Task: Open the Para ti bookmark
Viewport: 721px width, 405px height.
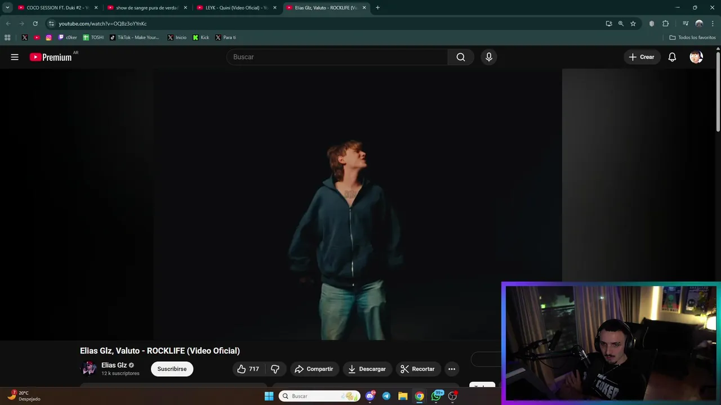Action: pyautogui.click(x=225, y=38)
